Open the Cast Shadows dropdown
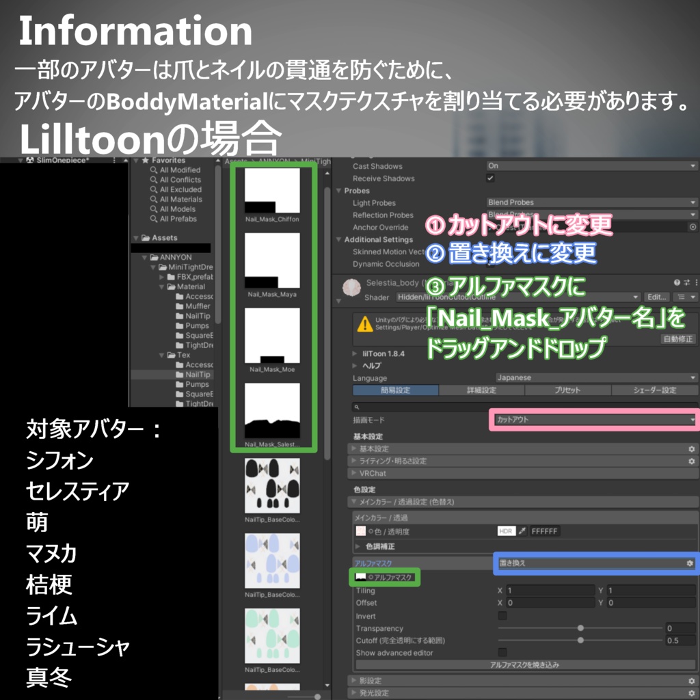 [591, 165]
